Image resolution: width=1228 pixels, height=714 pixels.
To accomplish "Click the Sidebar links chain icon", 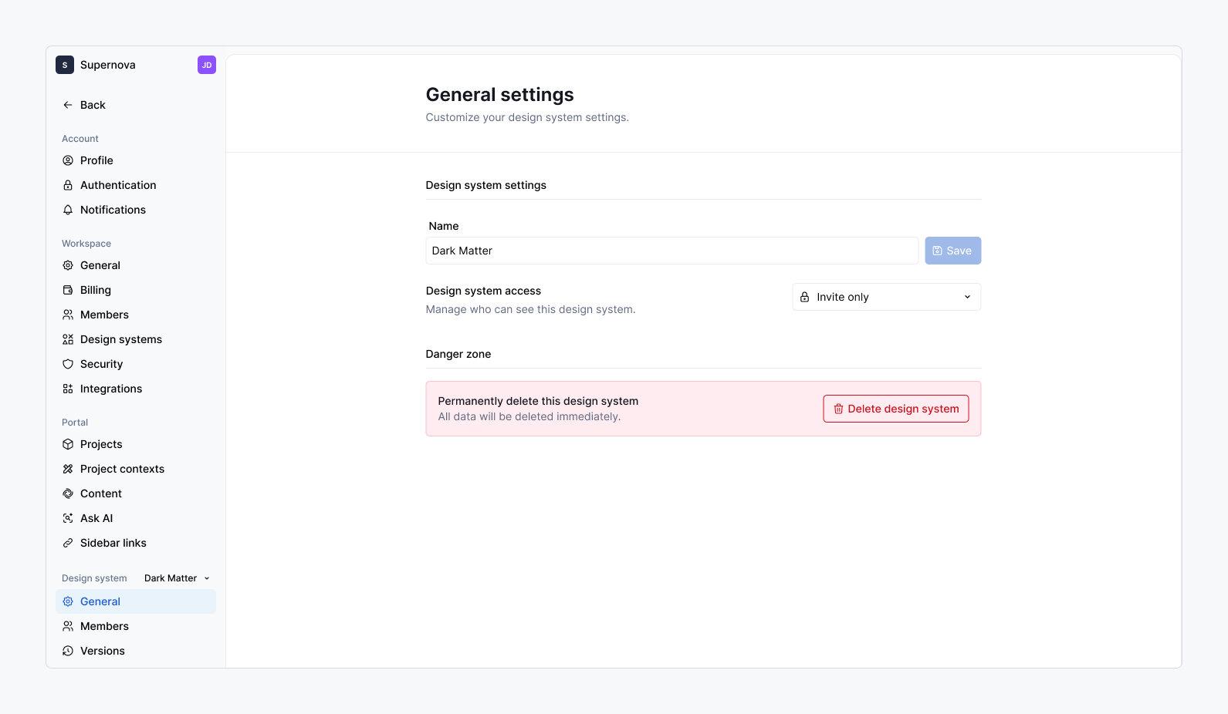I will click(68, 543).
